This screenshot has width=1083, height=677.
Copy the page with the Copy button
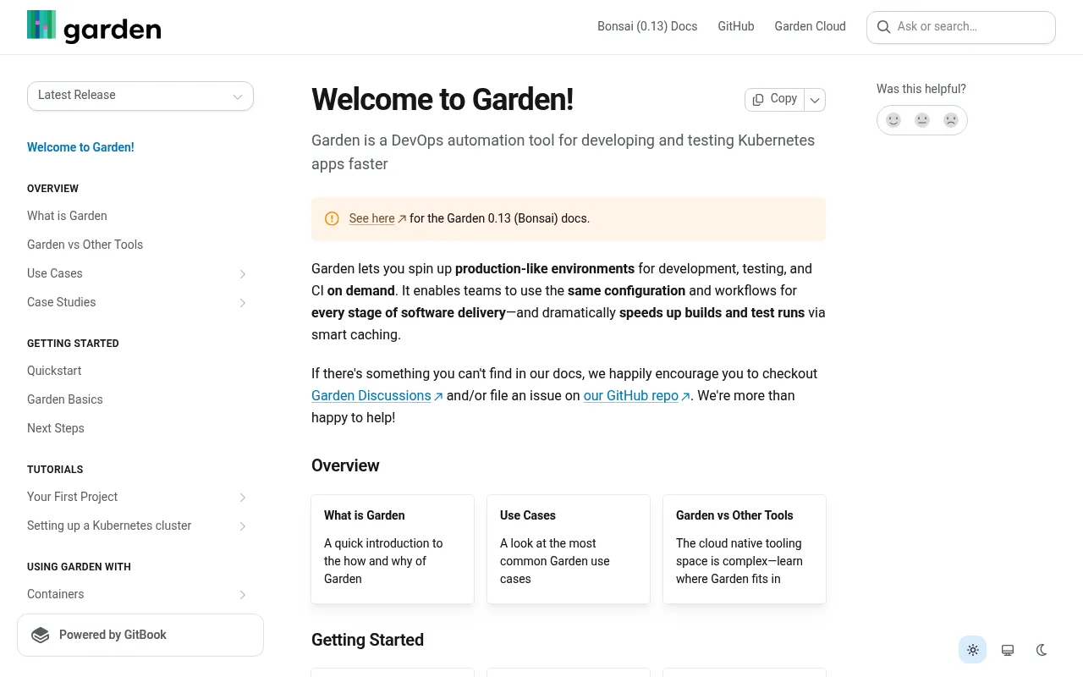click(775, 100)
